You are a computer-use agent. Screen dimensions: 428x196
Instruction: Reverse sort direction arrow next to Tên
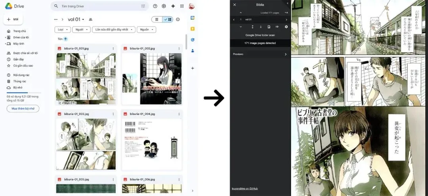[65, 39]
